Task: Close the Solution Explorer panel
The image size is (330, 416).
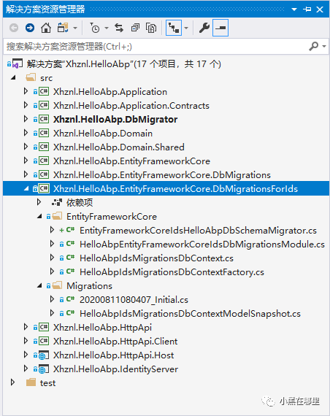Action: (320, 9)
